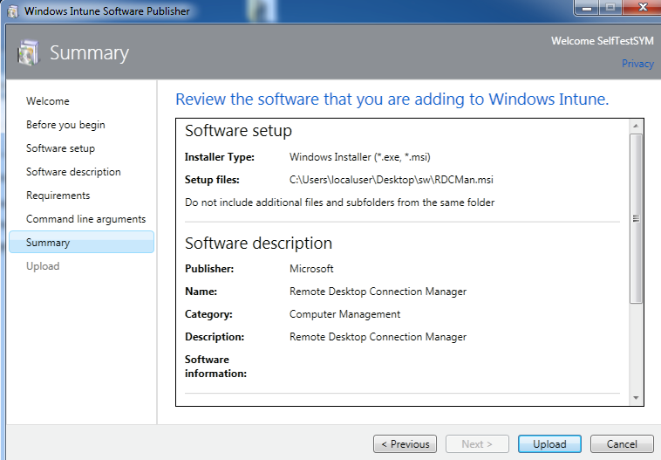Click the Upload button
Screen dimensions: 661x460
[x=549, y=444]
